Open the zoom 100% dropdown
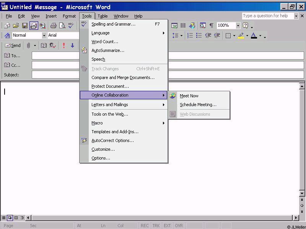Viewport: 306px width, 229px height. [x=238, y=26]
